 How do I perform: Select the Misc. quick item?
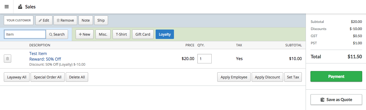coord(103,34)
